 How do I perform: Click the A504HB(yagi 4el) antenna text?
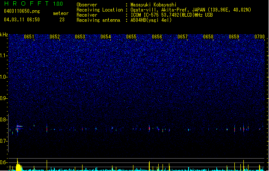click(151, 20)
